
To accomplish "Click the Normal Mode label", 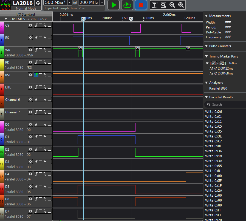I will coord(26,8).
